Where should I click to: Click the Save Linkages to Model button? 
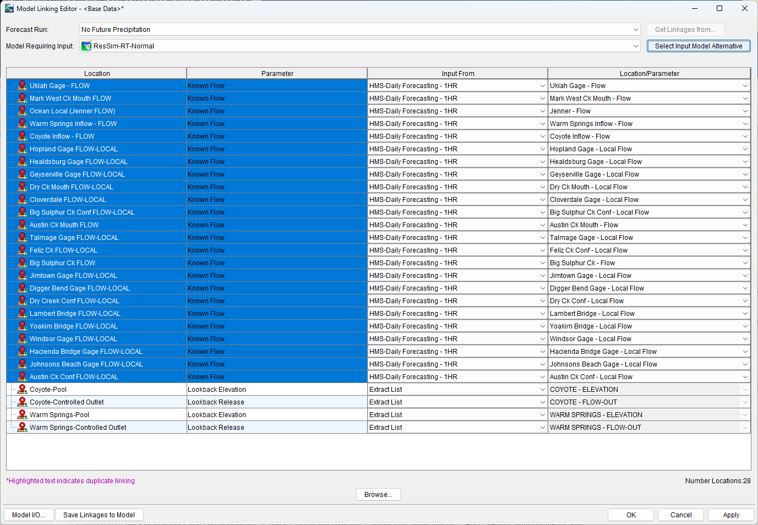(x=99, y=515)
